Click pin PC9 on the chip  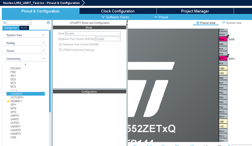[x=223, y=49]
